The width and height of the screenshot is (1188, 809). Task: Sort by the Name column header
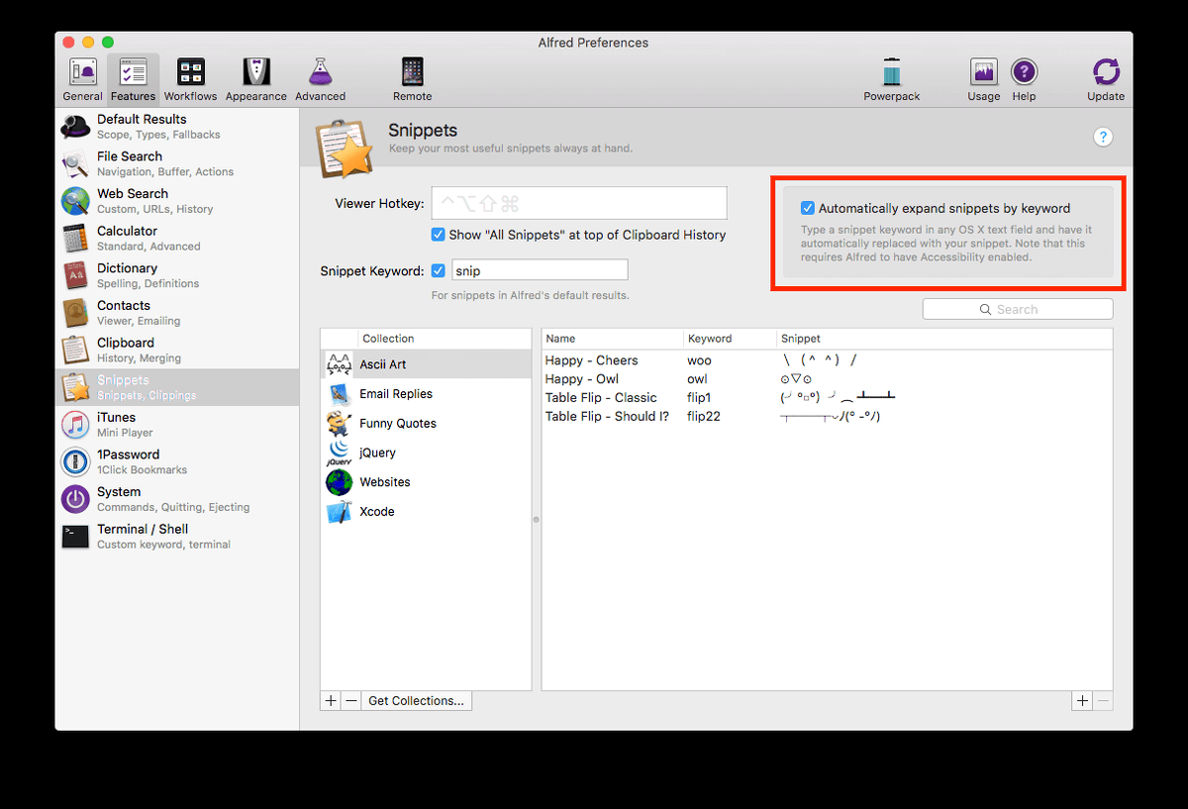click(x=612, y=339)
